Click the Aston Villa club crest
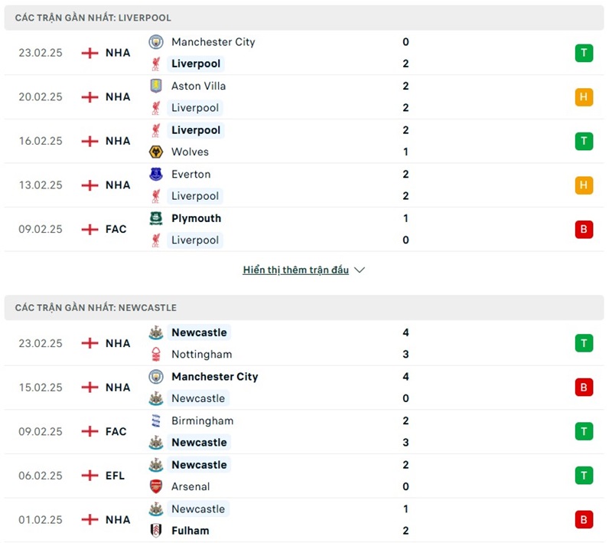The height and width of the screenshot is (543, 612). [156, 86]
